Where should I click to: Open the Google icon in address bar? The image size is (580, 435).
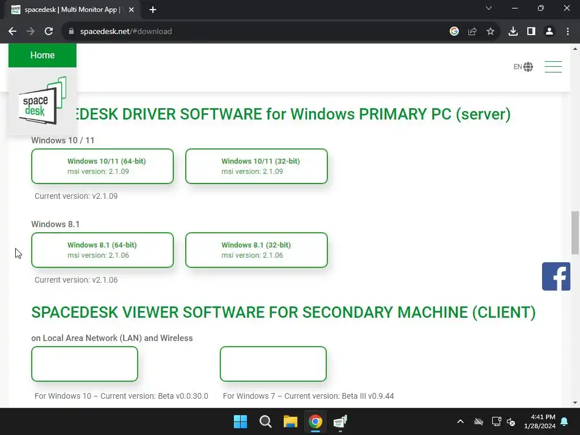(454, 32)
